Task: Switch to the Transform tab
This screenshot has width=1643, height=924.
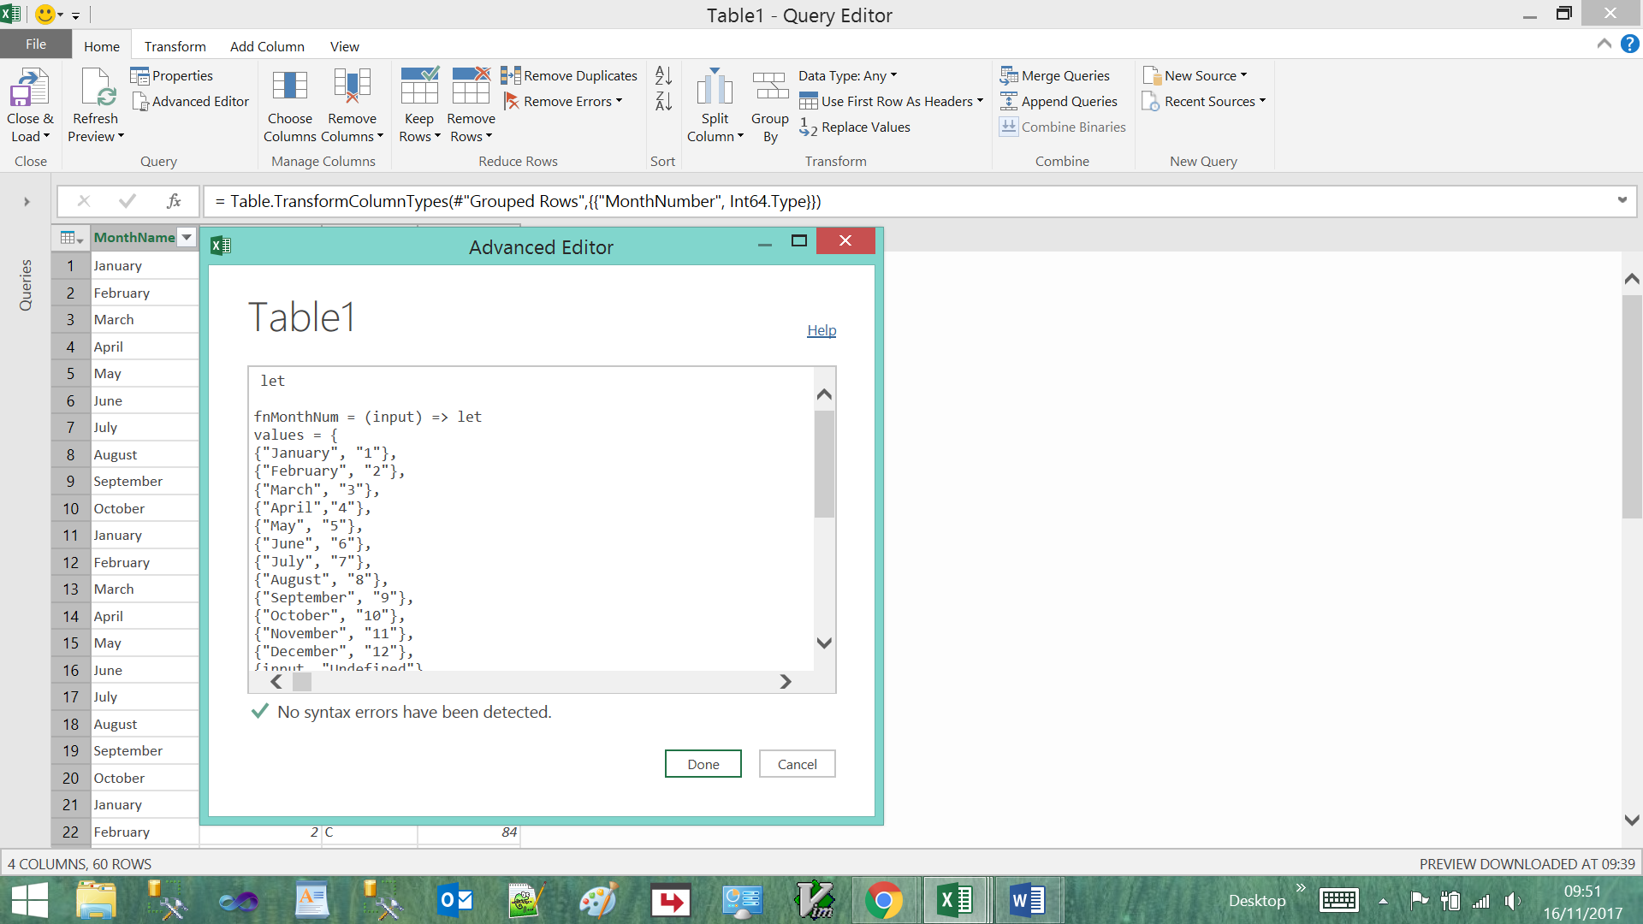Action: pos(175,46)
